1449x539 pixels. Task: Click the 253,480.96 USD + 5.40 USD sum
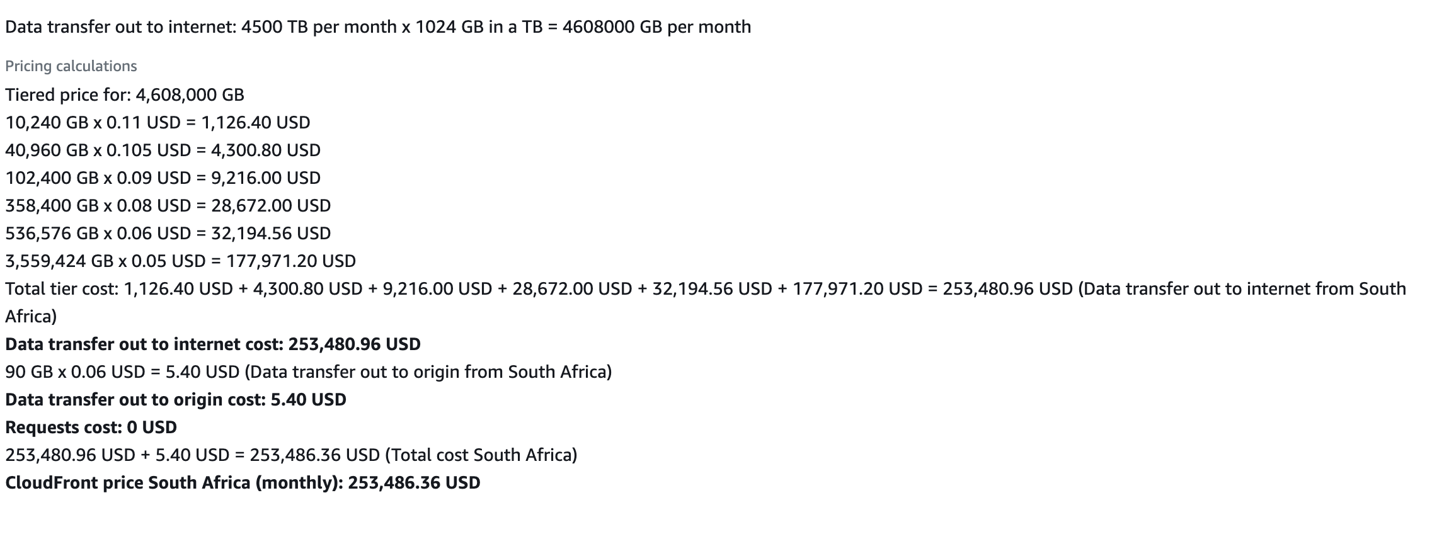pyautogui.click(x=192, y=455)
